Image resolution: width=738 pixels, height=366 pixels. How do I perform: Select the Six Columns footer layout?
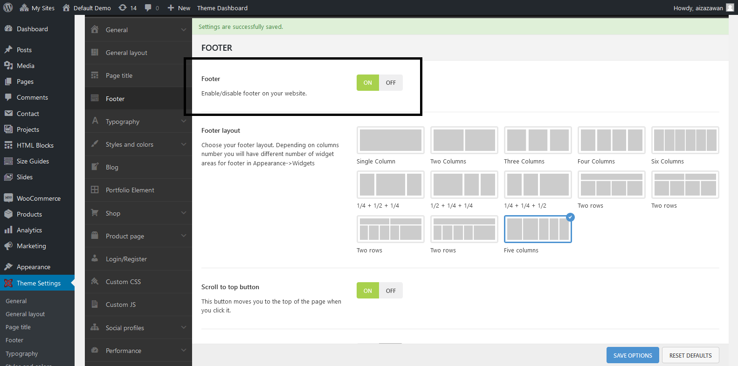click(685, 140)
